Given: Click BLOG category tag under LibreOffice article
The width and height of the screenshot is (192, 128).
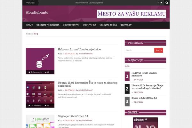Looking at the screenshot, I should click(x=60, y=121).
